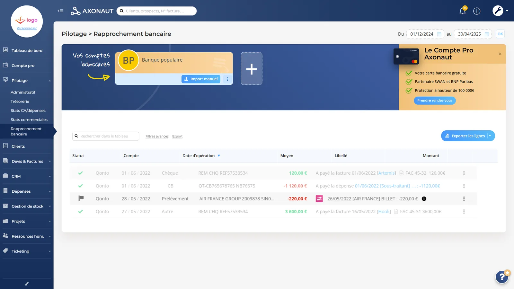
Task: Open the notifications bell
Action: click(x=463, y=11)
